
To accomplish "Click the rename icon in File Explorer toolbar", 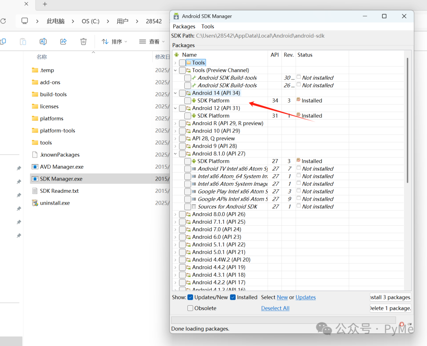I will 43,42.
